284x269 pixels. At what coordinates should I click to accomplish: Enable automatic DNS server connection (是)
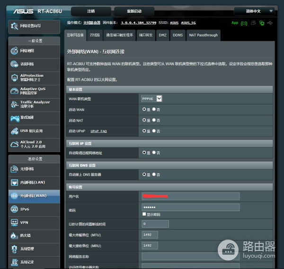[x=144, y=175]
